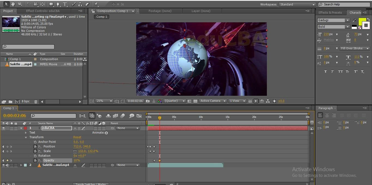The image size is (372, 185).
Task: Hide the eduCBA text layer
Action: tap(4, 128)
